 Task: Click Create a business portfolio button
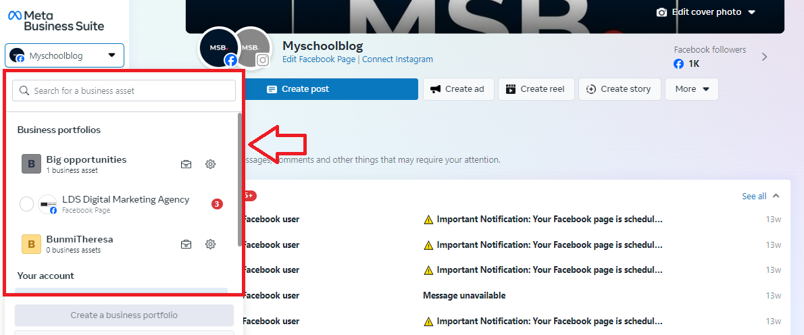click(124, 315)
